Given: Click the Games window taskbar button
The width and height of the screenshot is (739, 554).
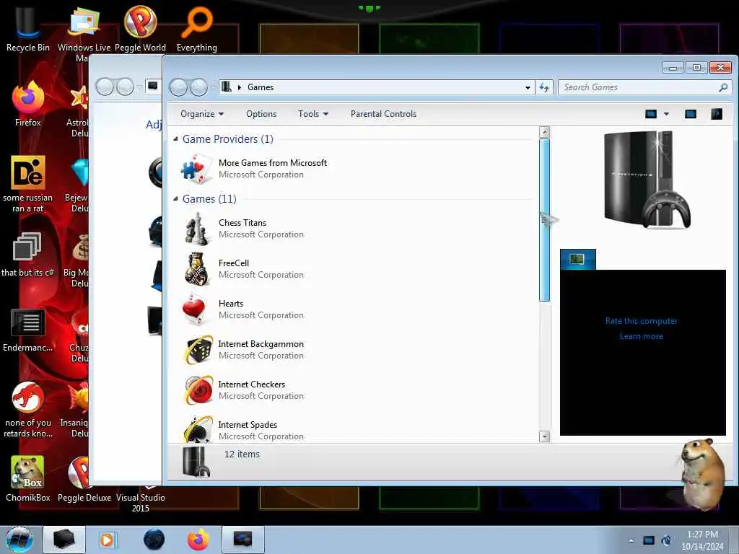Looking at the screenshot, I should point(242,540).
